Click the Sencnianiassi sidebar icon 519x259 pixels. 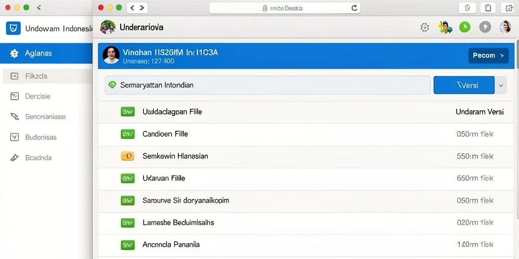point(14,117)
